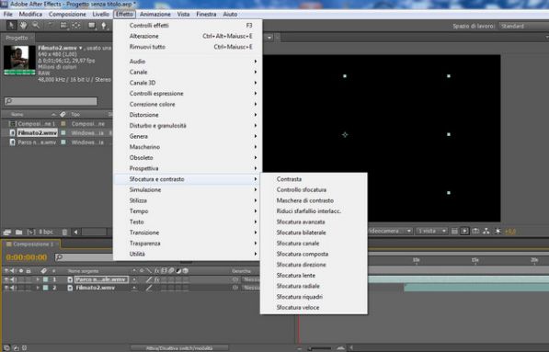Toggle quality switch on Filmato2.wmv layer
Screen dimensions: 549x352
[x=149, y=288]
